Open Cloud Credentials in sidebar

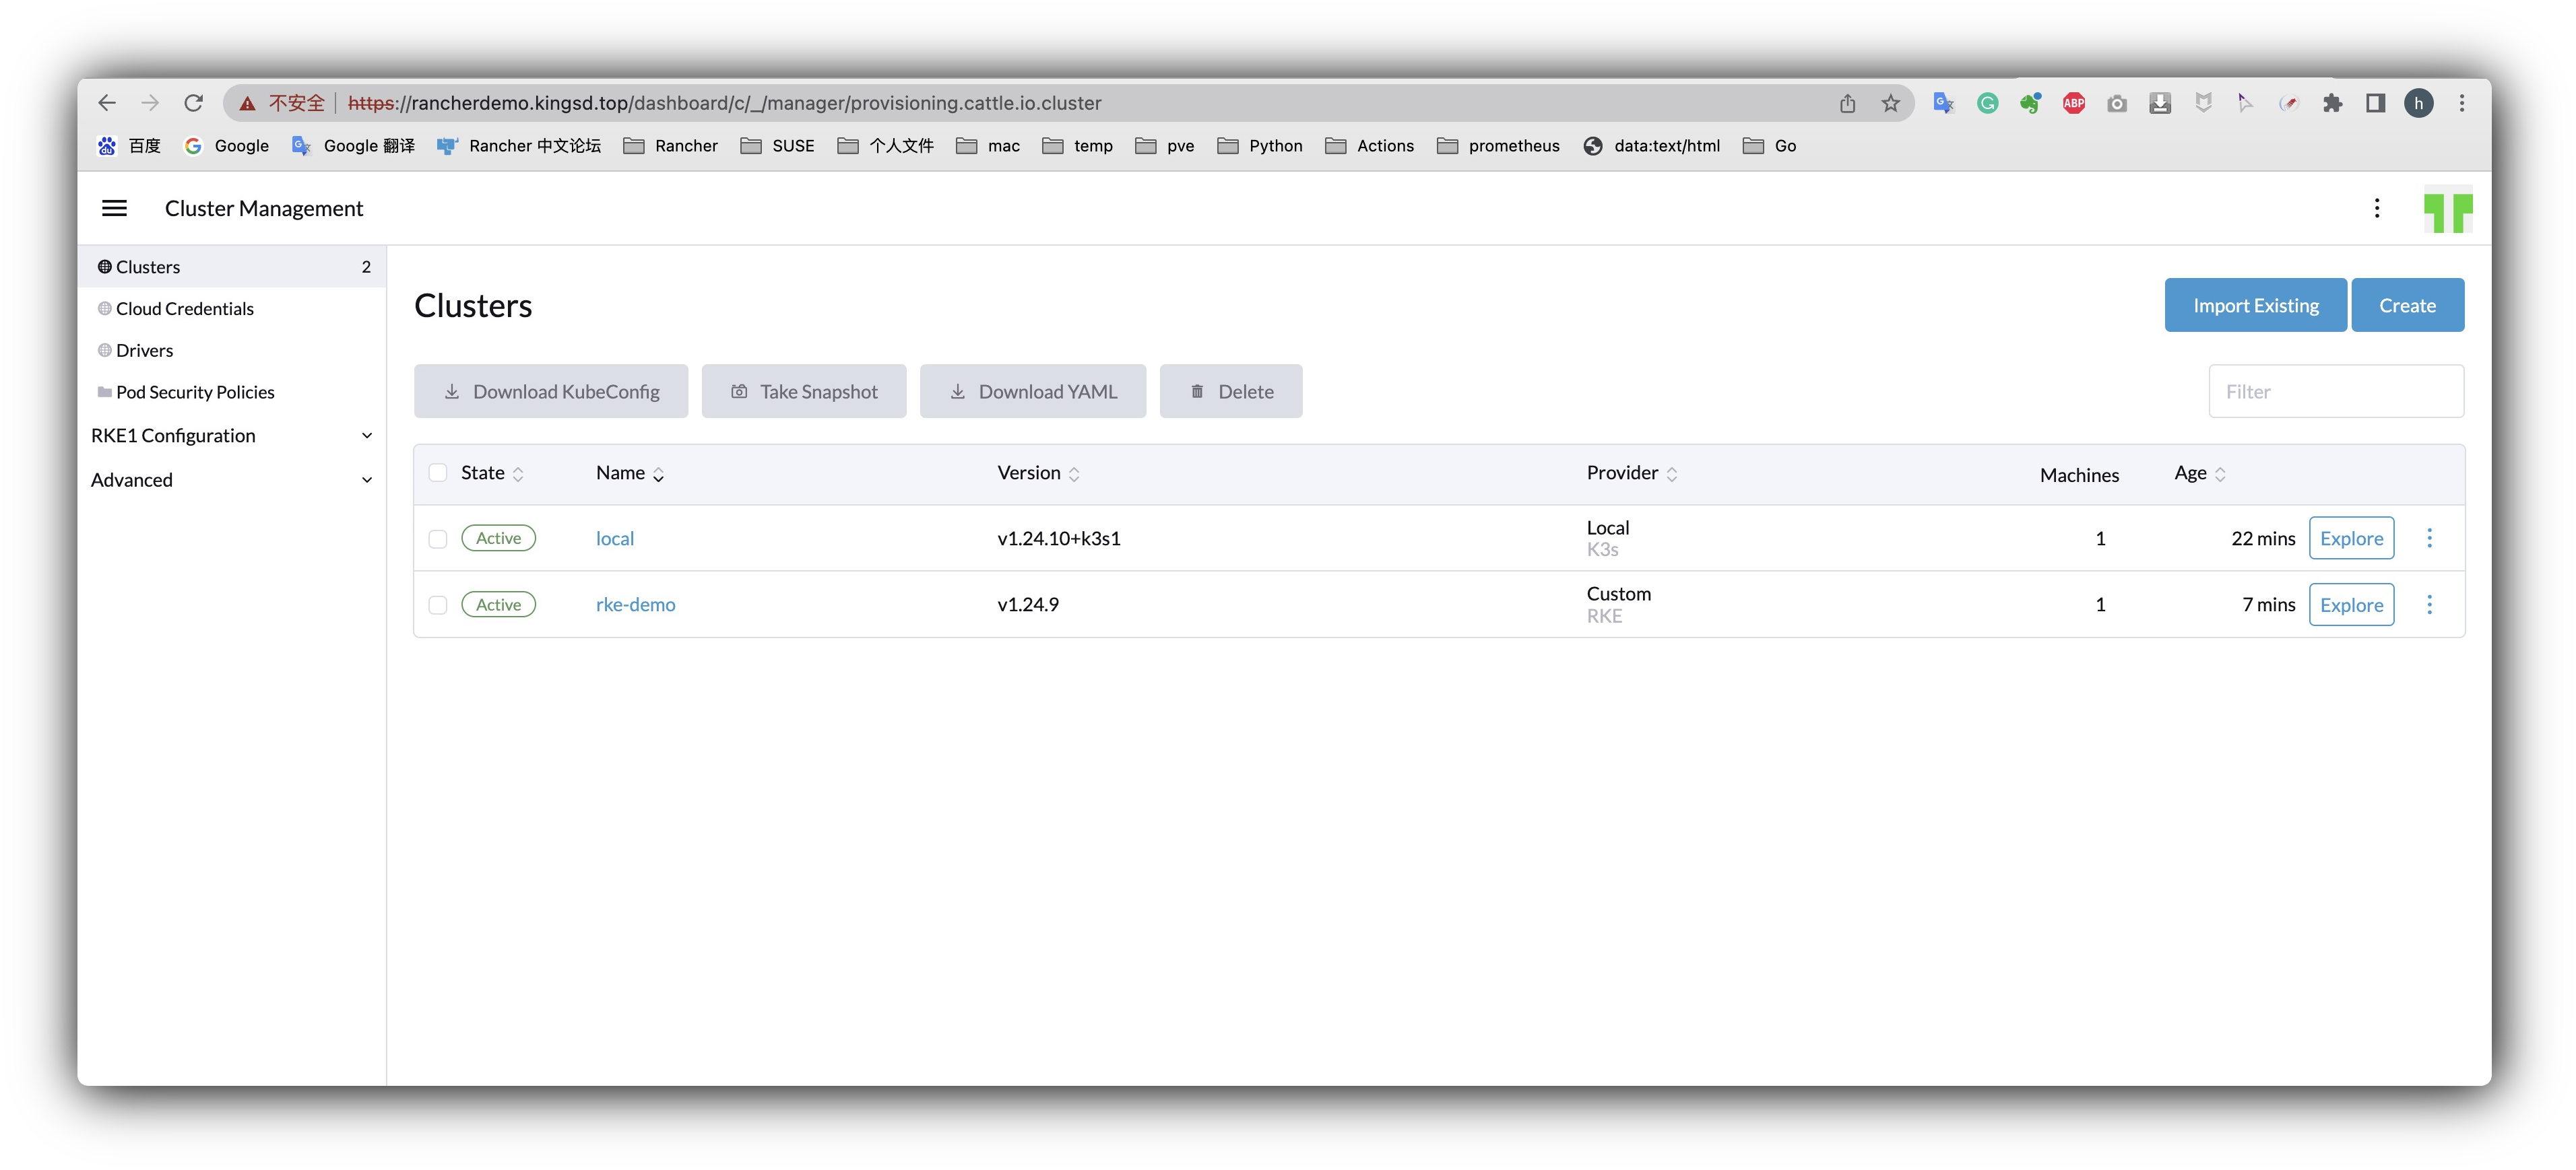(184, 309)
